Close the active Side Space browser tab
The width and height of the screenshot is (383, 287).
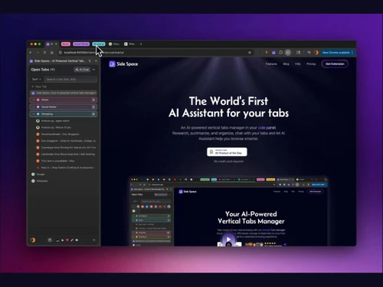coord(56,44)
